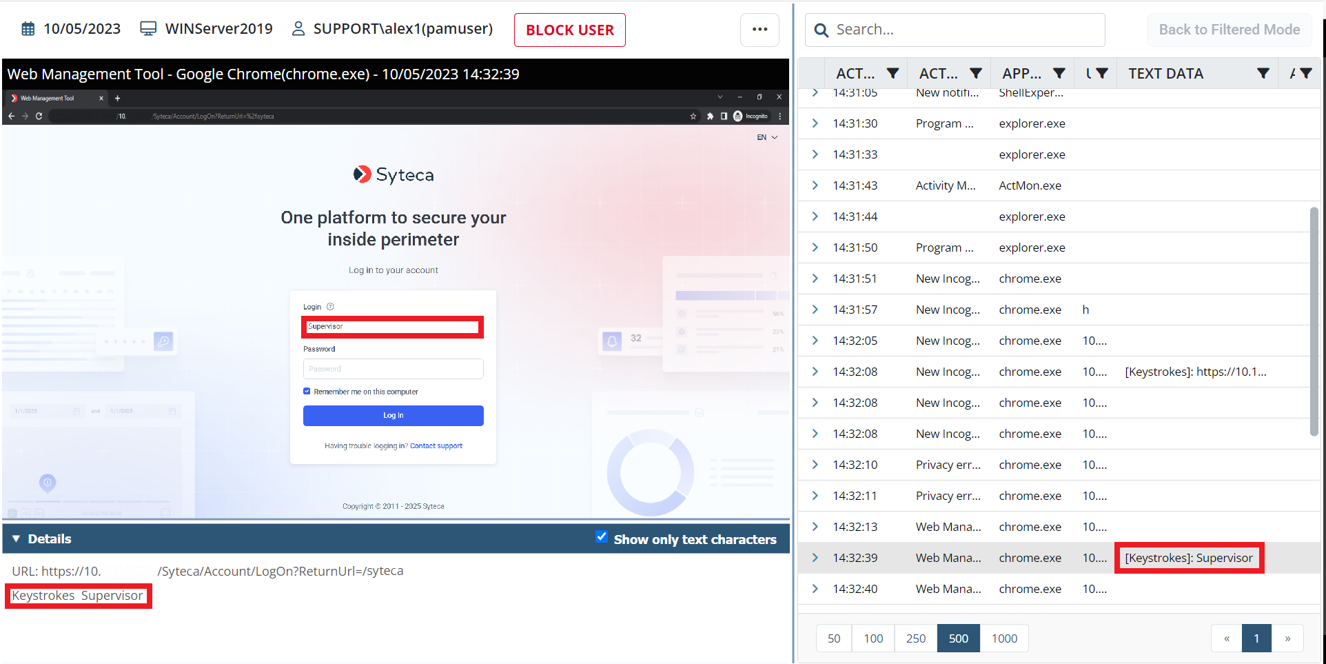The image size is (1326, 664).
Task: Open the three-dots more options menu
Action: point(759,30)
